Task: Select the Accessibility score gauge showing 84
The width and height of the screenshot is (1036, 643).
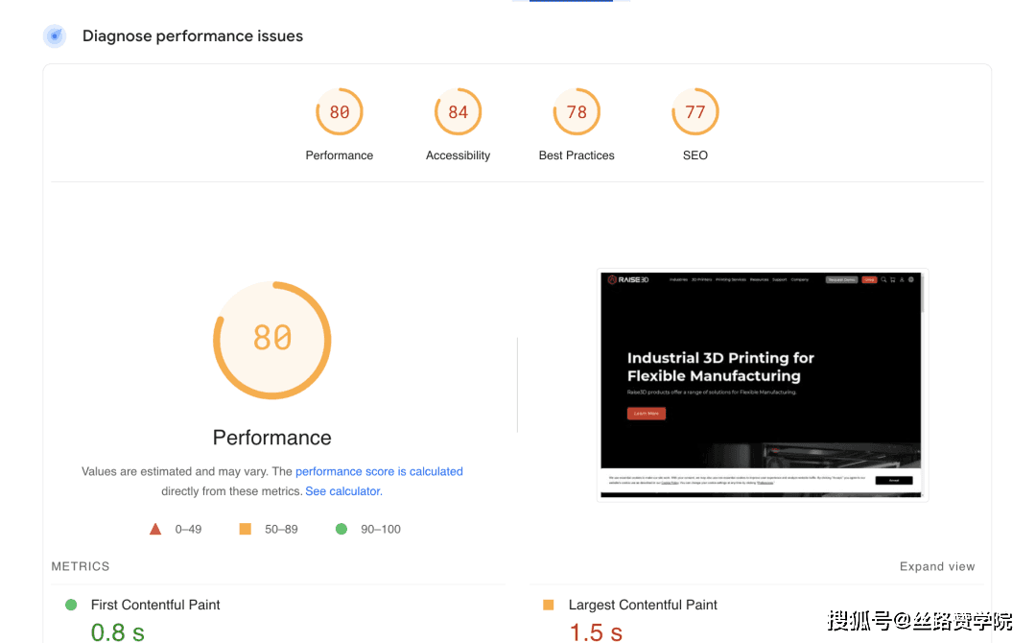Action: pyautogui.click(x=458, y=111)
